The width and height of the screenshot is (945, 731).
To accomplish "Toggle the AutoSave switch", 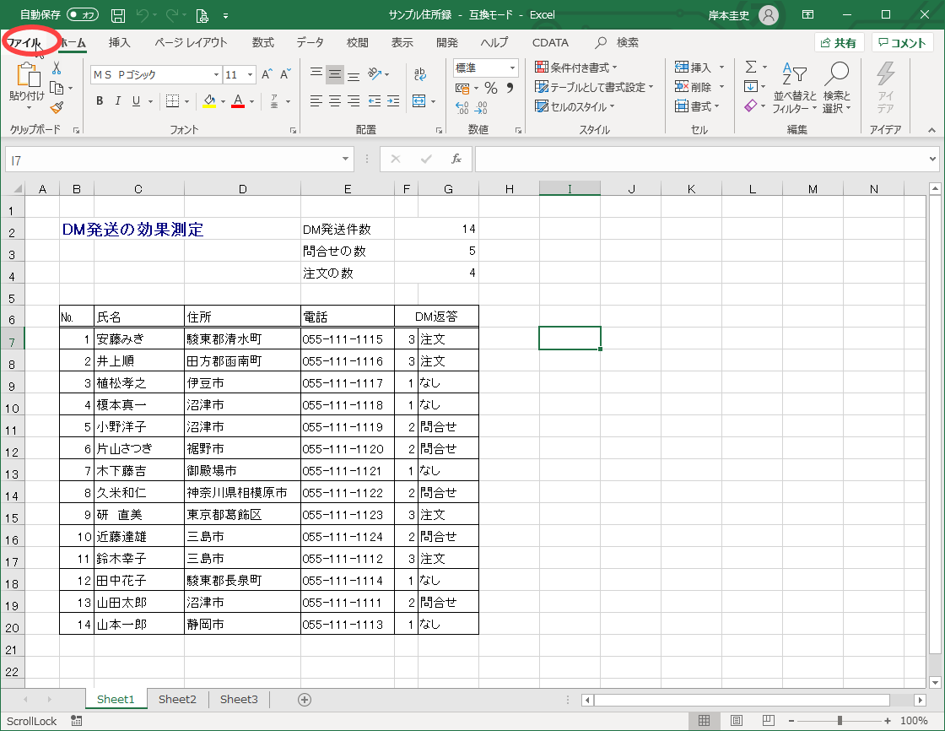I will 83,15.
